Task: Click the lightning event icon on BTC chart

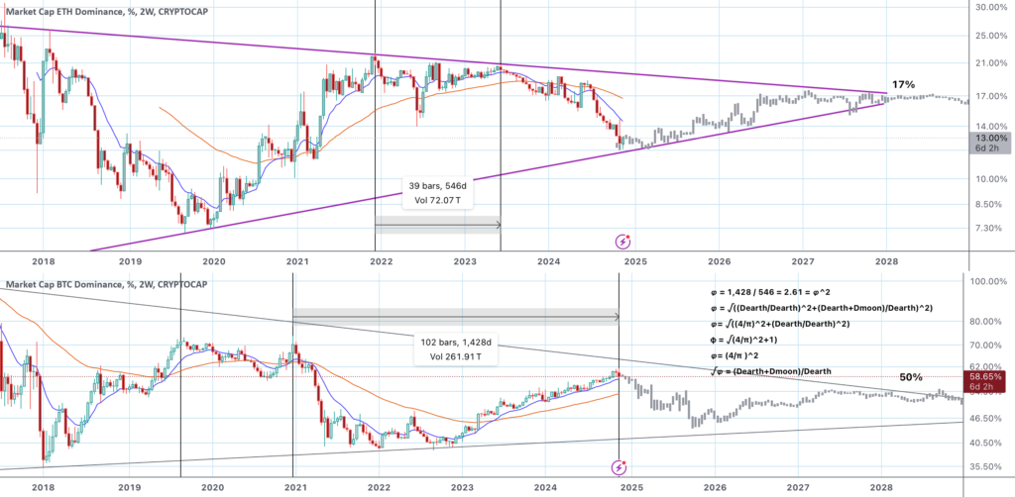Action: pyautogui.click(x=620, y=466)
